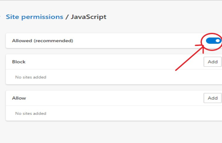The width and height of the screenshot is (222, 143).
Task: Select the Allowed (recommended) label text
Action: 42,41
